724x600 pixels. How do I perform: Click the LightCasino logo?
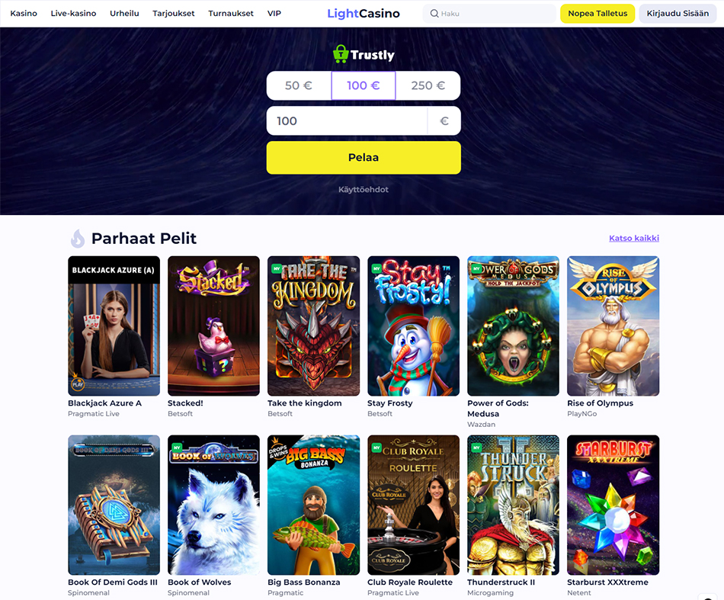click(364, 14)
